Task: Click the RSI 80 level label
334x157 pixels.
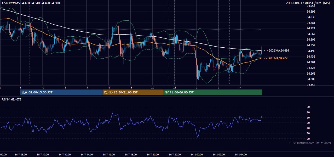Action: click(x=308, y=107)
